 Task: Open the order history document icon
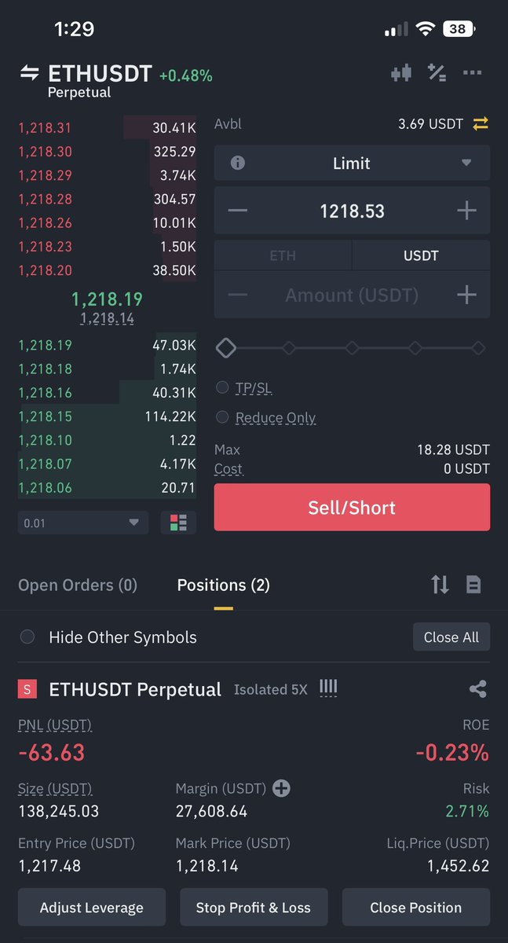(473, 585)
